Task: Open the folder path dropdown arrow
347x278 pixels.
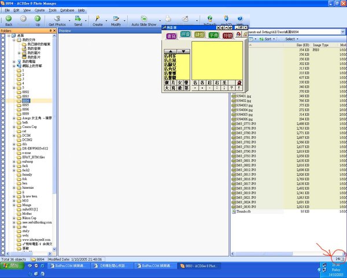Action: click(342, 32)
